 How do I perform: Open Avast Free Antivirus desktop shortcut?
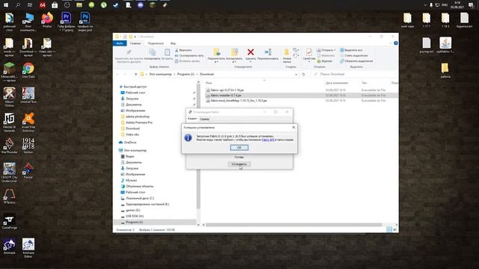(x=28, y=123)
